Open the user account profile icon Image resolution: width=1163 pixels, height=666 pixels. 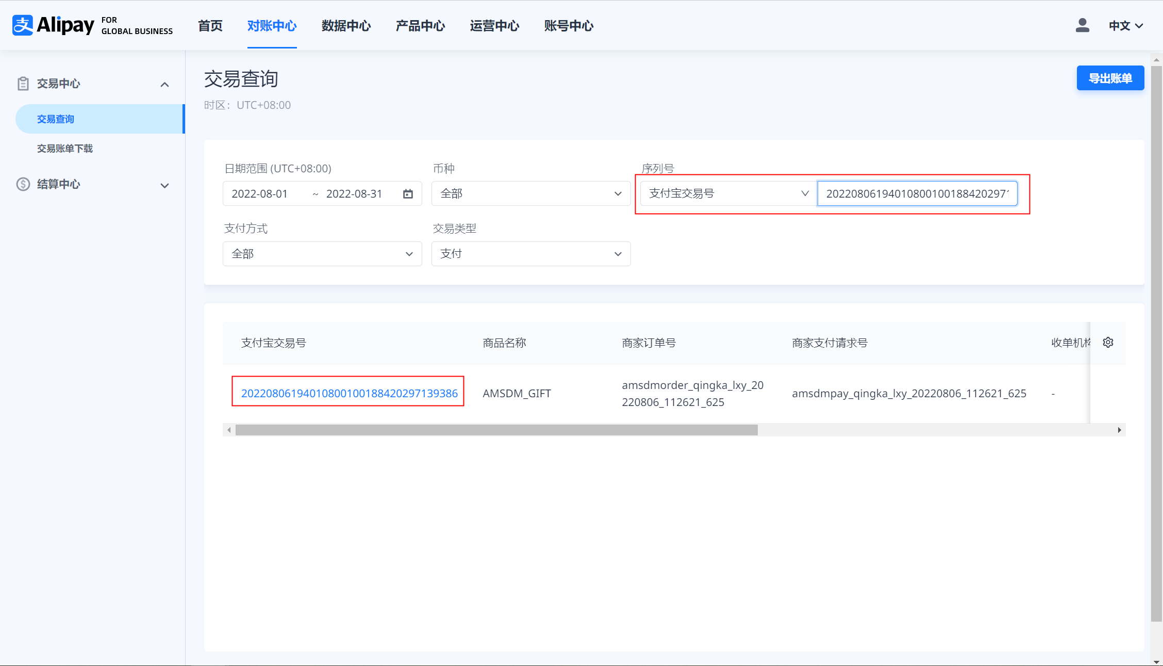pyautogui.click(x=1082, y=25)
